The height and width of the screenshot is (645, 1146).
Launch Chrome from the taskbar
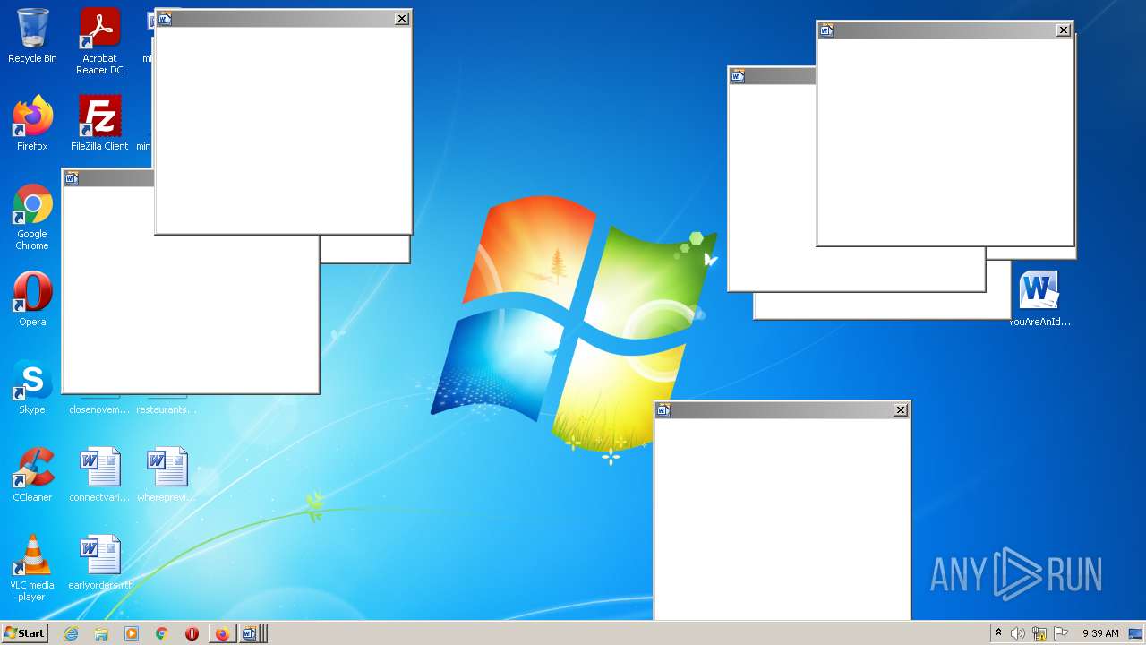coord(162,633)
